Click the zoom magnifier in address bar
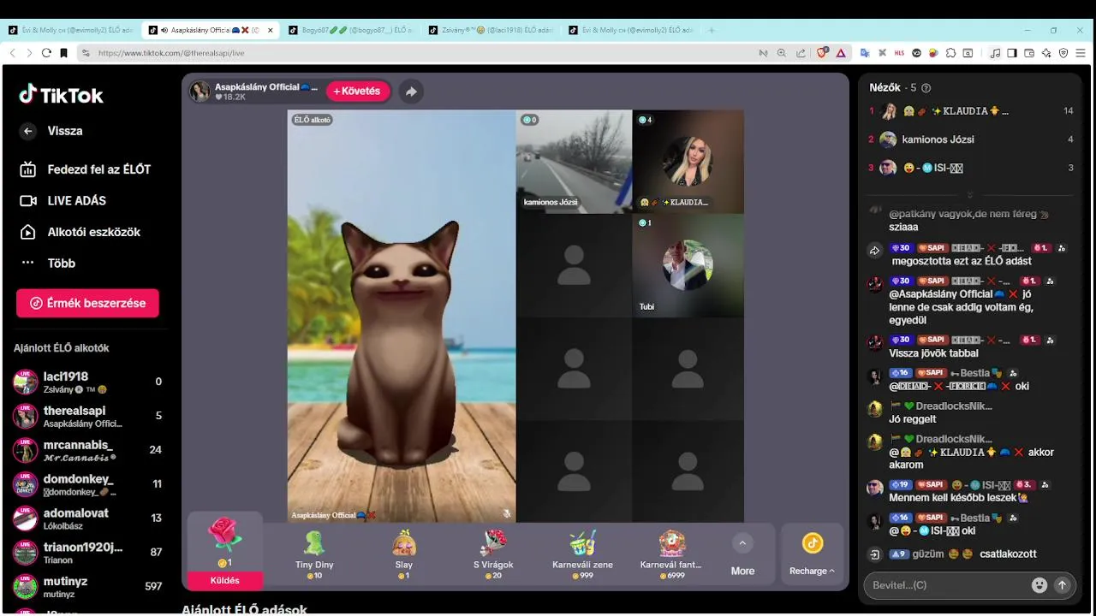The width and height of the screenshot is (1096, 616). [x=782, y=53]
